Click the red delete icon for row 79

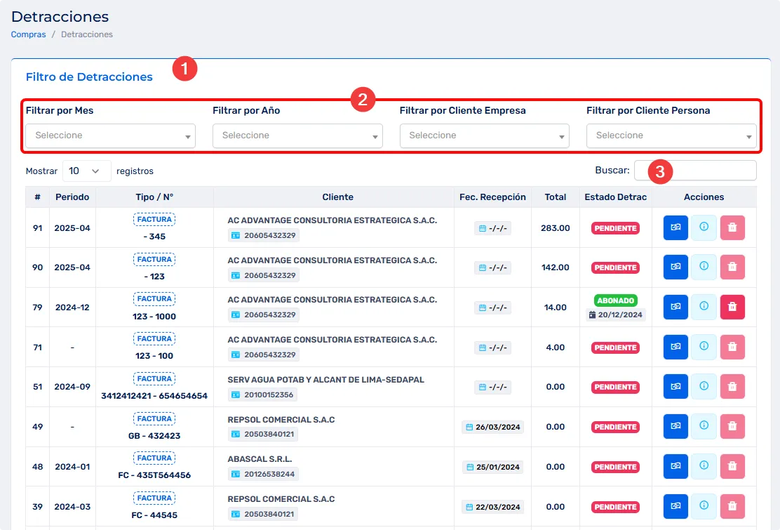pyautogui.click(x=732, y=307)
